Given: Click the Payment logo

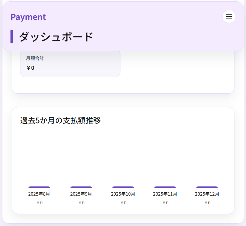Looking at the screenshot, I should point(28,17).
